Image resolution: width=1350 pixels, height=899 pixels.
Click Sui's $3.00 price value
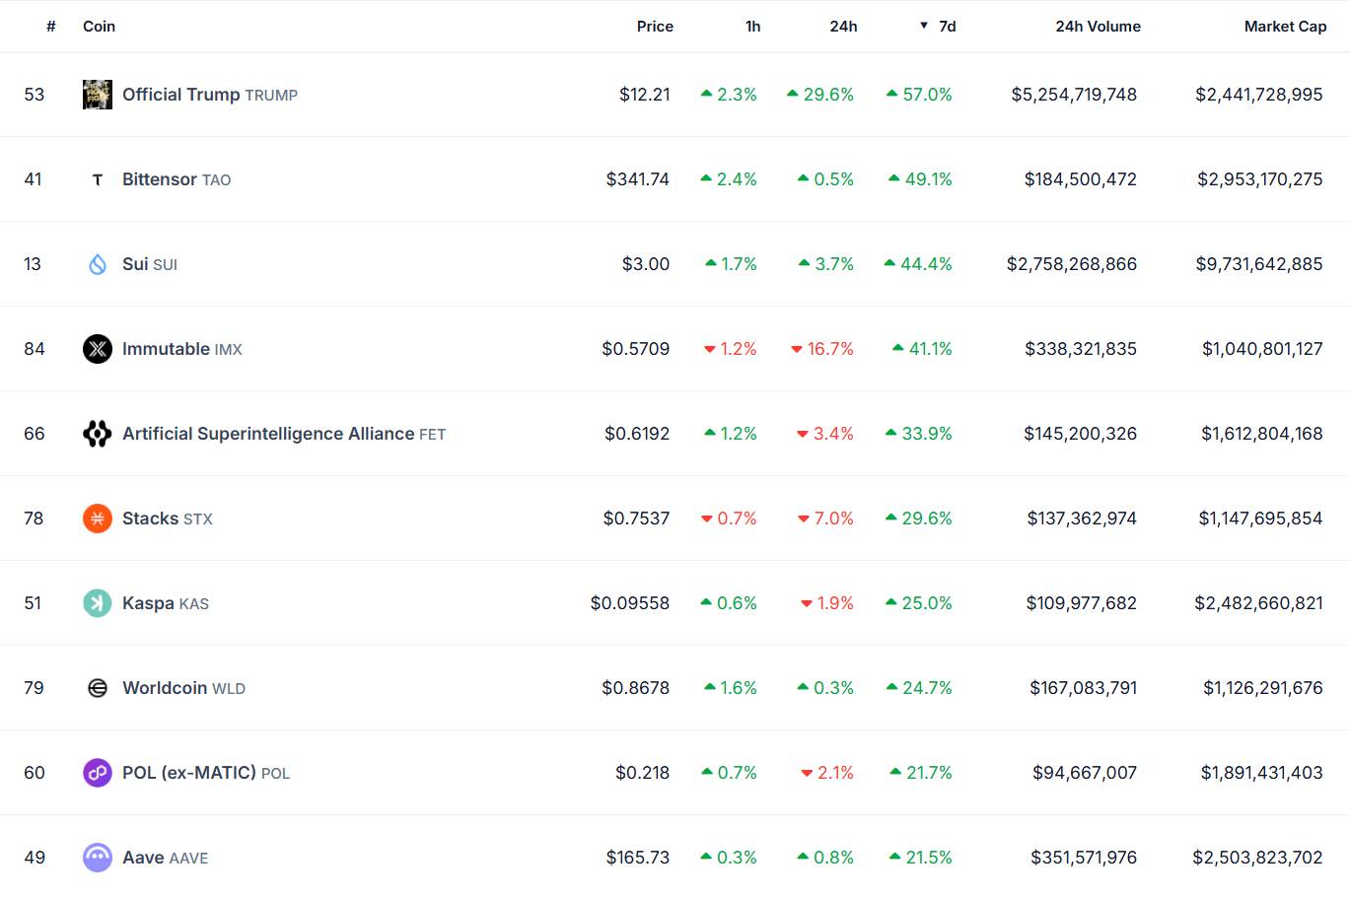(646, 264)
